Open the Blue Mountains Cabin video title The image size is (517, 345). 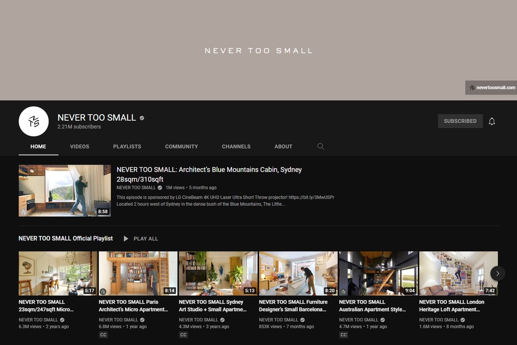point(209,174)
